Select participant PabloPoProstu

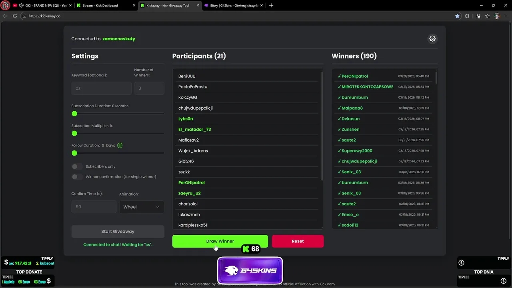pyautogui.click(x=193, y=87)
